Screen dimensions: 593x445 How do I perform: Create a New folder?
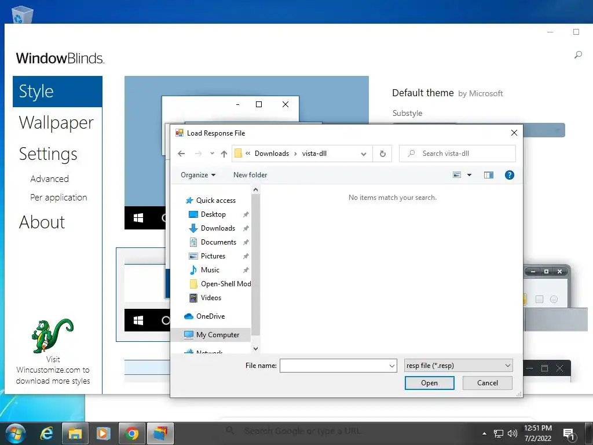click(x=250, y=175)
